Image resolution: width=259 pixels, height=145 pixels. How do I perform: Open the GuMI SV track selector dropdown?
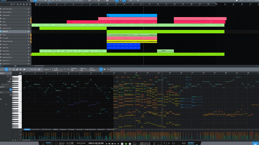[11, 73]
